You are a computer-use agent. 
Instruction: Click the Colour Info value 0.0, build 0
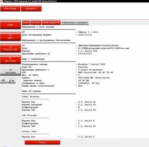[86, 137]
